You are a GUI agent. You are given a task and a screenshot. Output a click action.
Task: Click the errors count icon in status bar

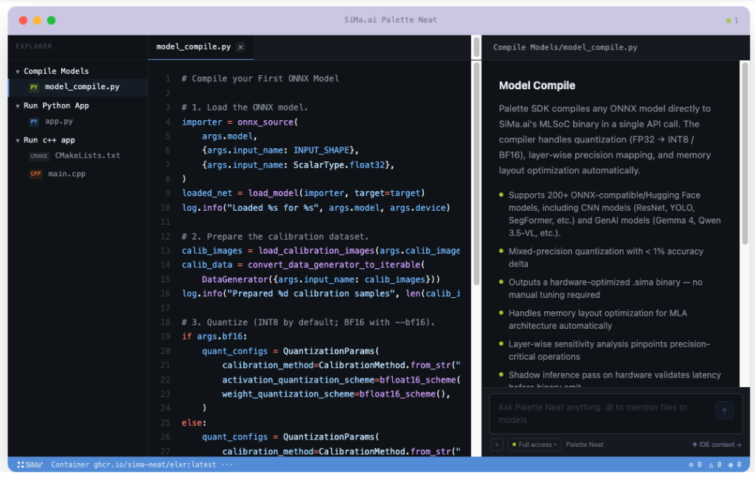point(695,464)
